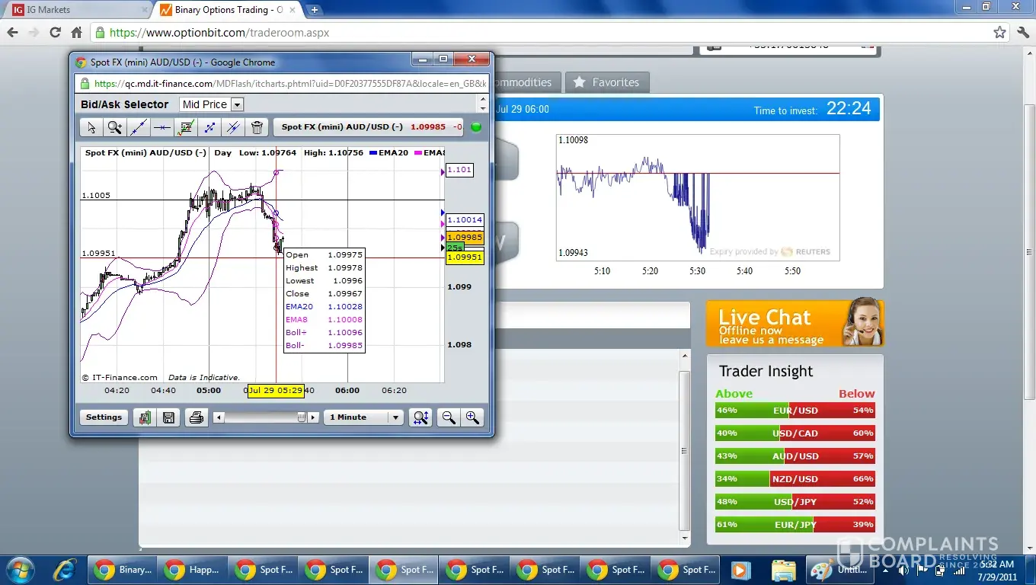
Task: Click the trash icon to delete drawings
Action: 257,127
